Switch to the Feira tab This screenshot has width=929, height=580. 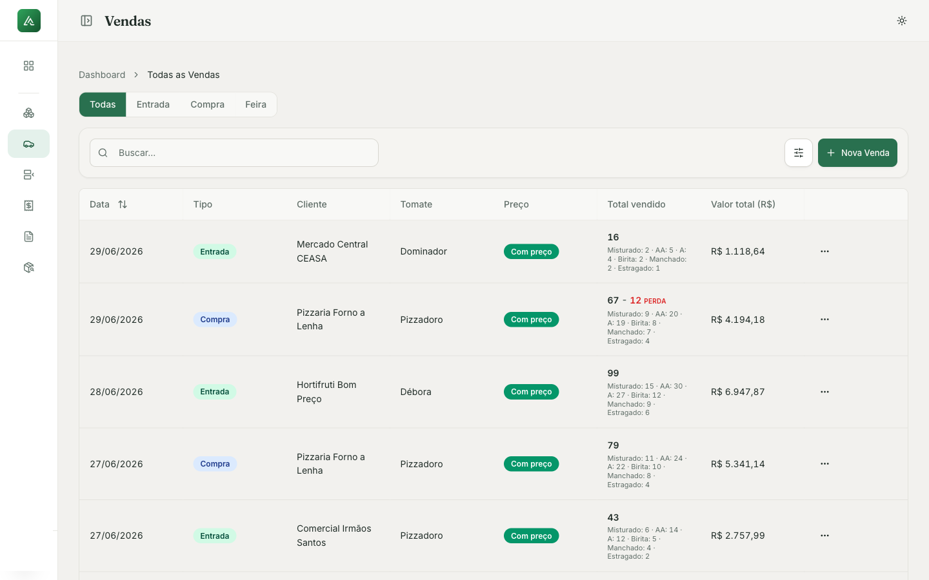tap(255, 104)
